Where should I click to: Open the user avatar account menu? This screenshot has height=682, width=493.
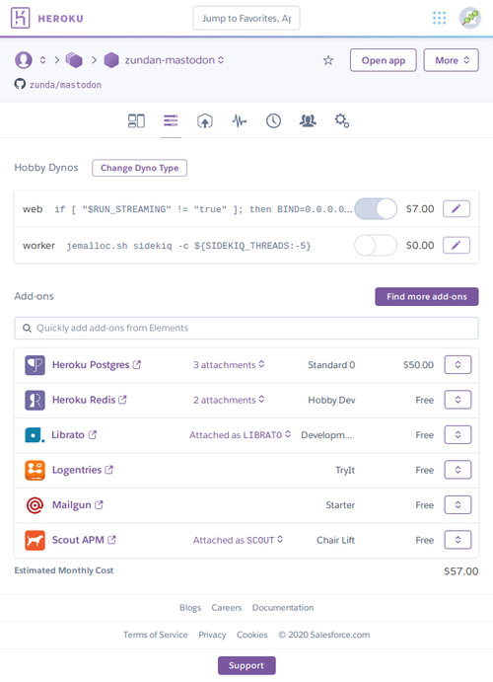click(x=470, y=18)
